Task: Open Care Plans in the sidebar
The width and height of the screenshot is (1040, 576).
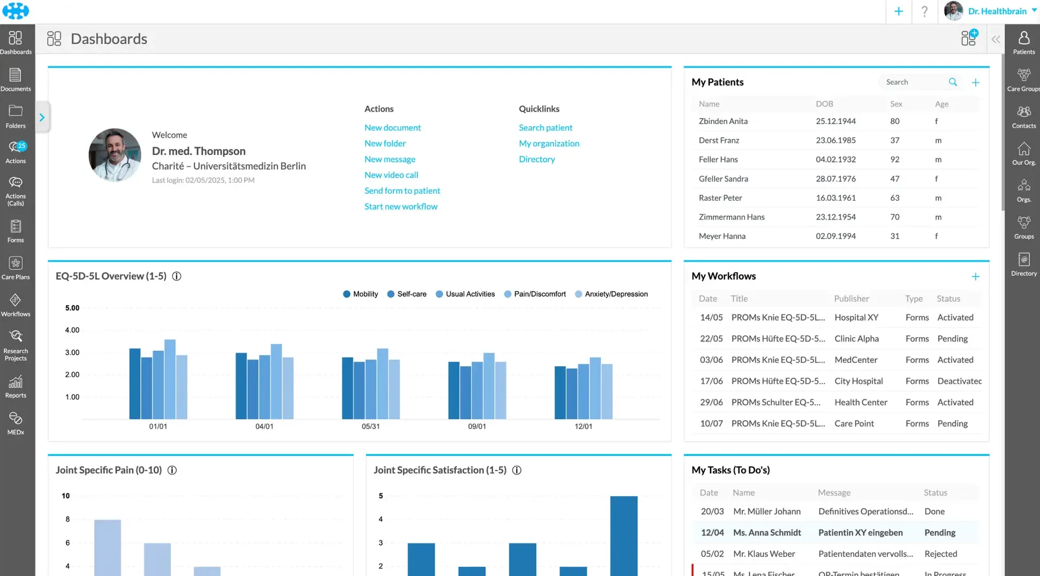Action: (16, 268)
